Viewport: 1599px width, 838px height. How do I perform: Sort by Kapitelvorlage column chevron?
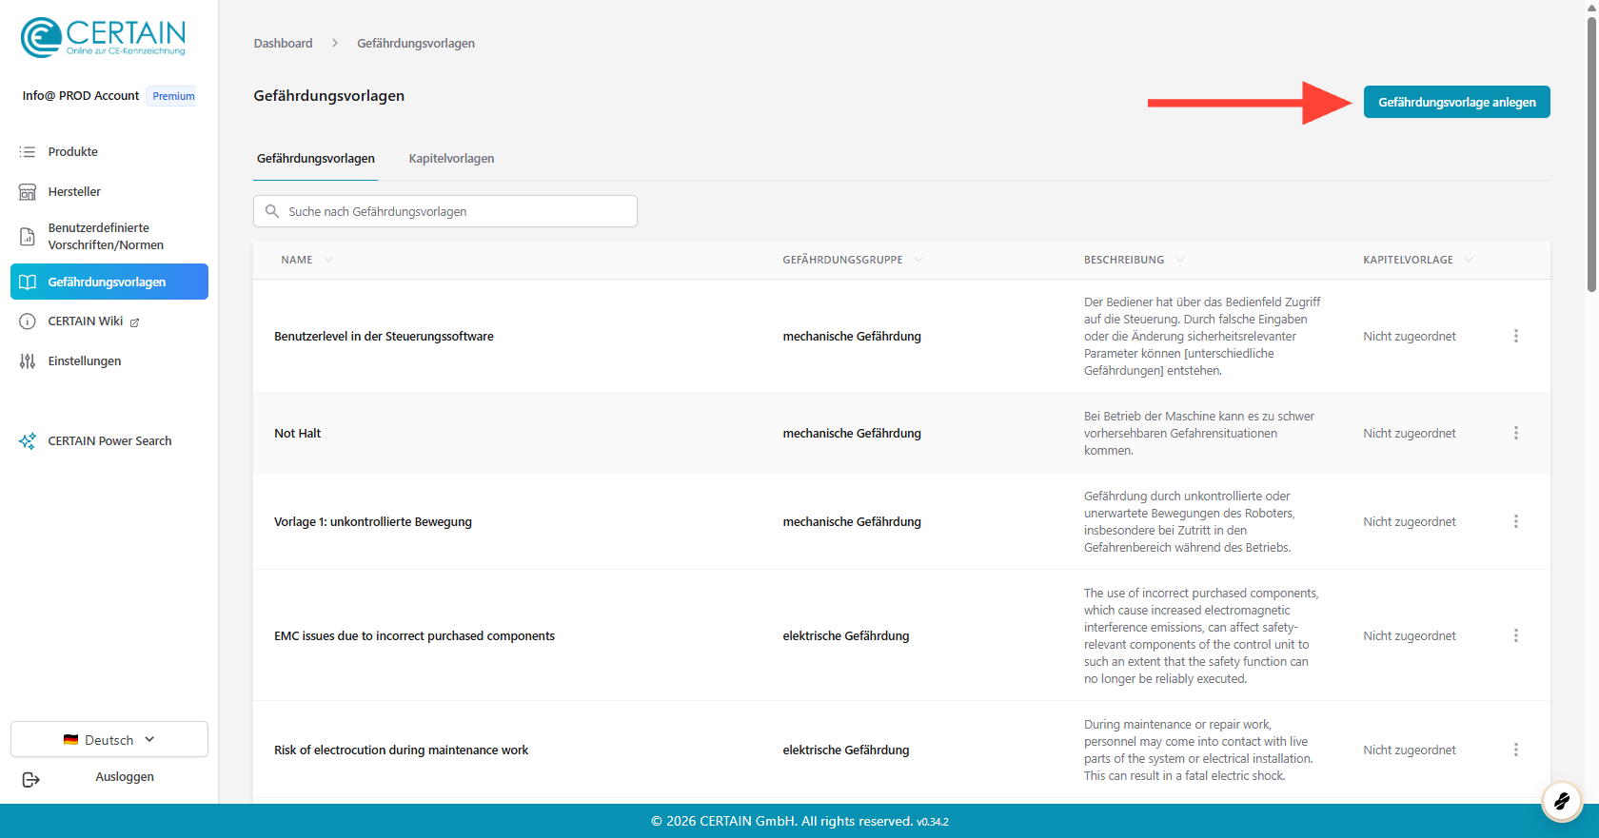(1469, 261)
